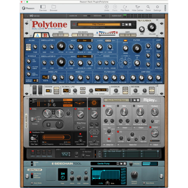Browse patches using Polytone folder icon
Screen dimensions: 188x188
point(127,24)
